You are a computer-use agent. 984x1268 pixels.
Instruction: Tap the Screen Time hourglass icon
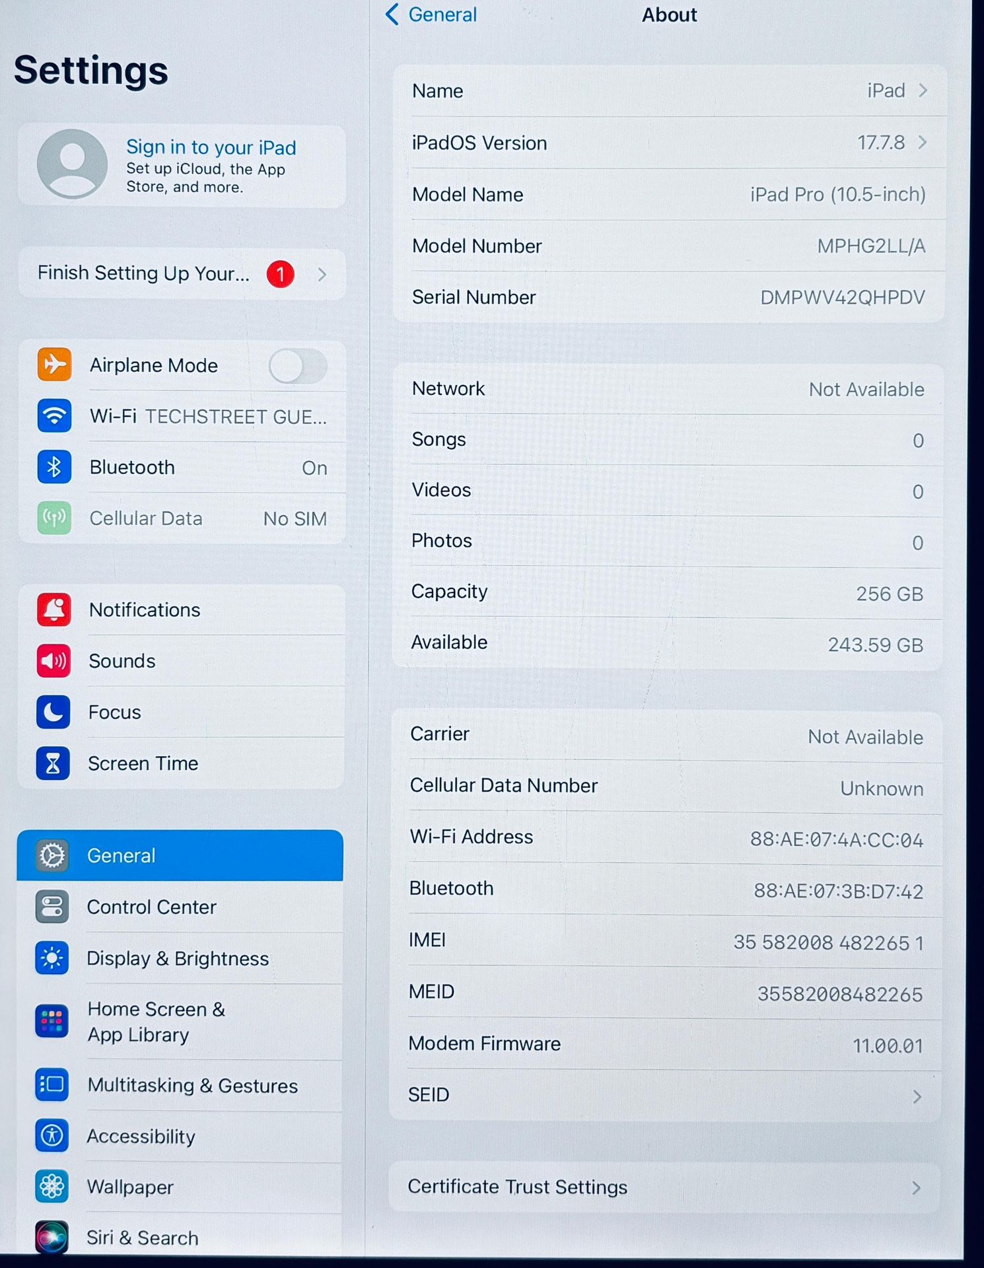point(53,763)
